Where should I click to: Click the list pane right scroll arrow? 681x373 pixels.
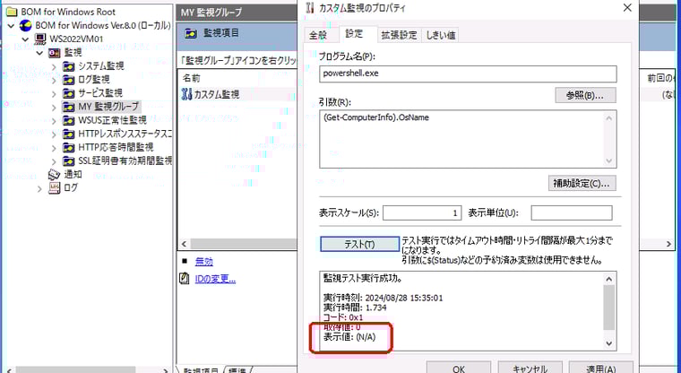pyautogui.click(x=668, y=244)
